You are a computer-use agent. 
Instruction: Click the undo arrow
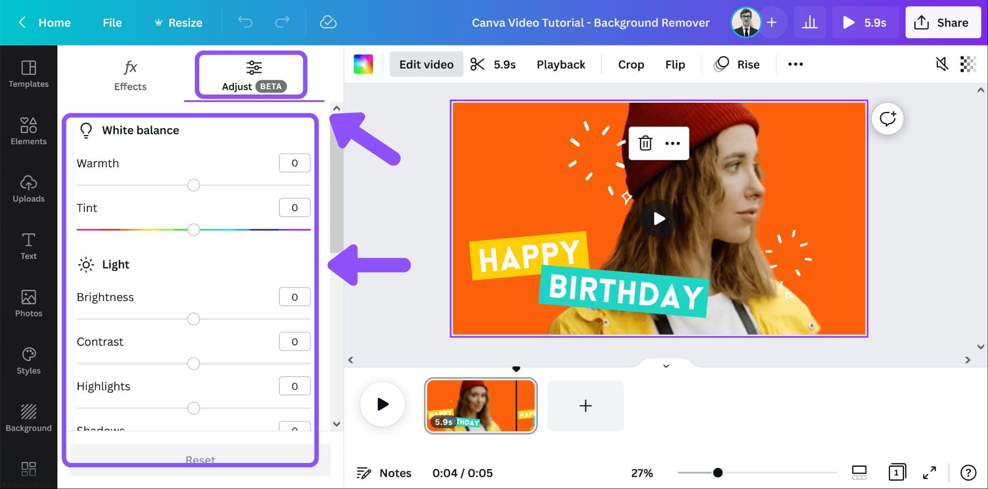click(x=245, y=22)
